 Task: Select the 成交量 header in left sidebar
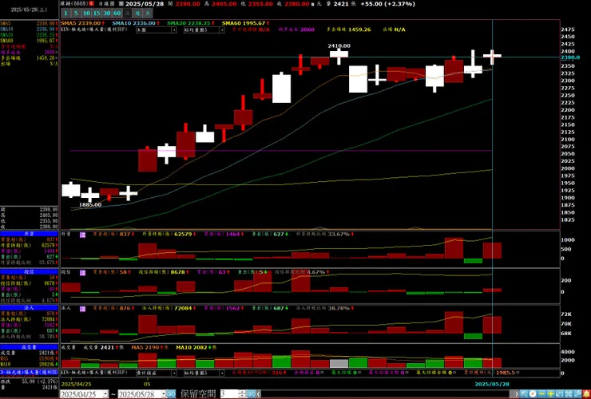[29, 347]
